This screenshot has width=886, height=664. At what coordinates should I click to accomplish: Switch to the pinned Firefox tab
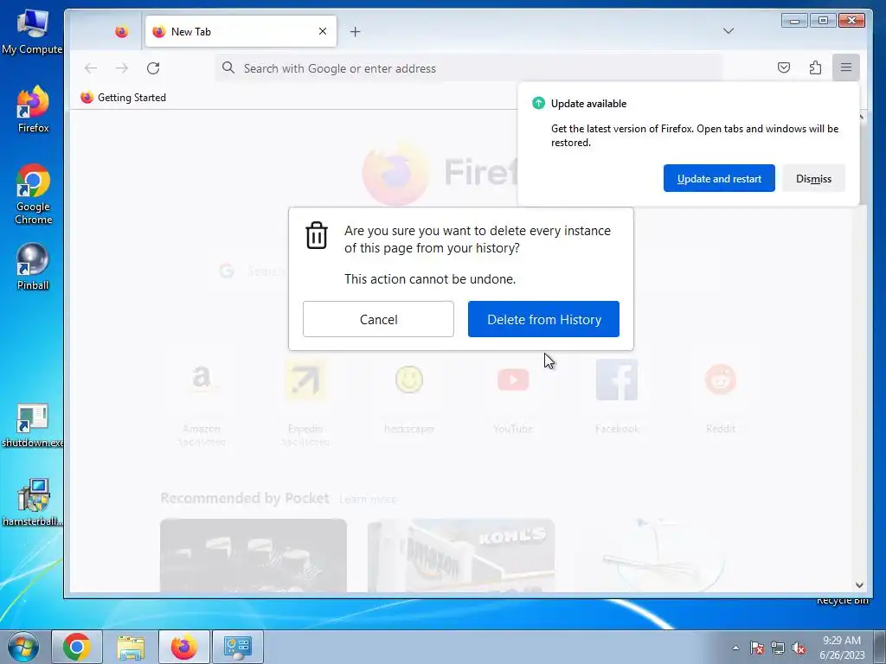coord(121,32)
